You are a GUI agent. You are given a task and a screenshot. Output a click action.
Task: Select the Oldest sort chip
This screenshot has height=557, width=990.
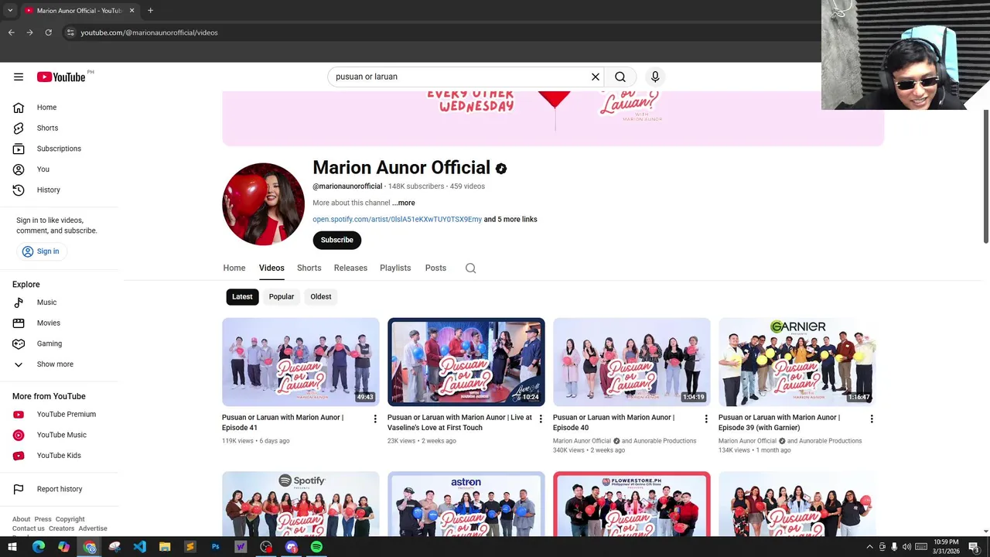pyautogui.click(x=321, y=296)
